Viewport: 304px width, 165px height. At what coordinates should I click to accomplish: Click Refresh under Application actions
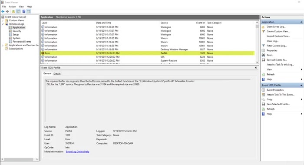[x=271, y=74]
